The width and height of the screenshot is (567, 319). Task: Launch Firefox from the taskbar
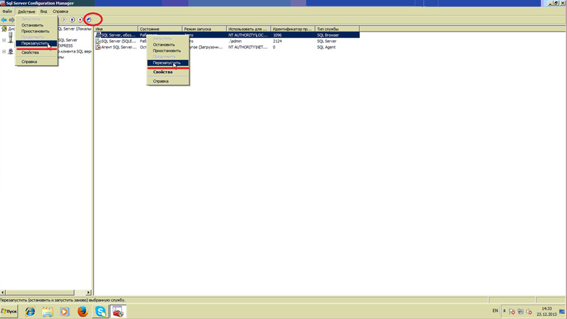pyautogui.click(x=82, y=312)
